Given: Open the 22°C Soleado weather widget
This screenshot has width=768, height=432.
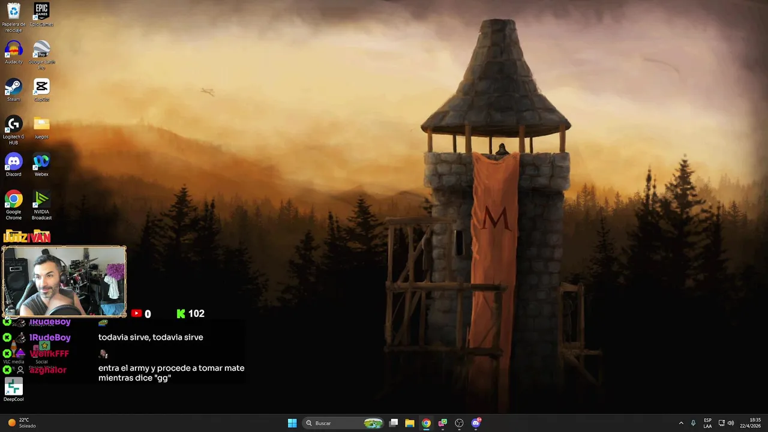Looking at the screenshot, I should (x=22, y=423).
